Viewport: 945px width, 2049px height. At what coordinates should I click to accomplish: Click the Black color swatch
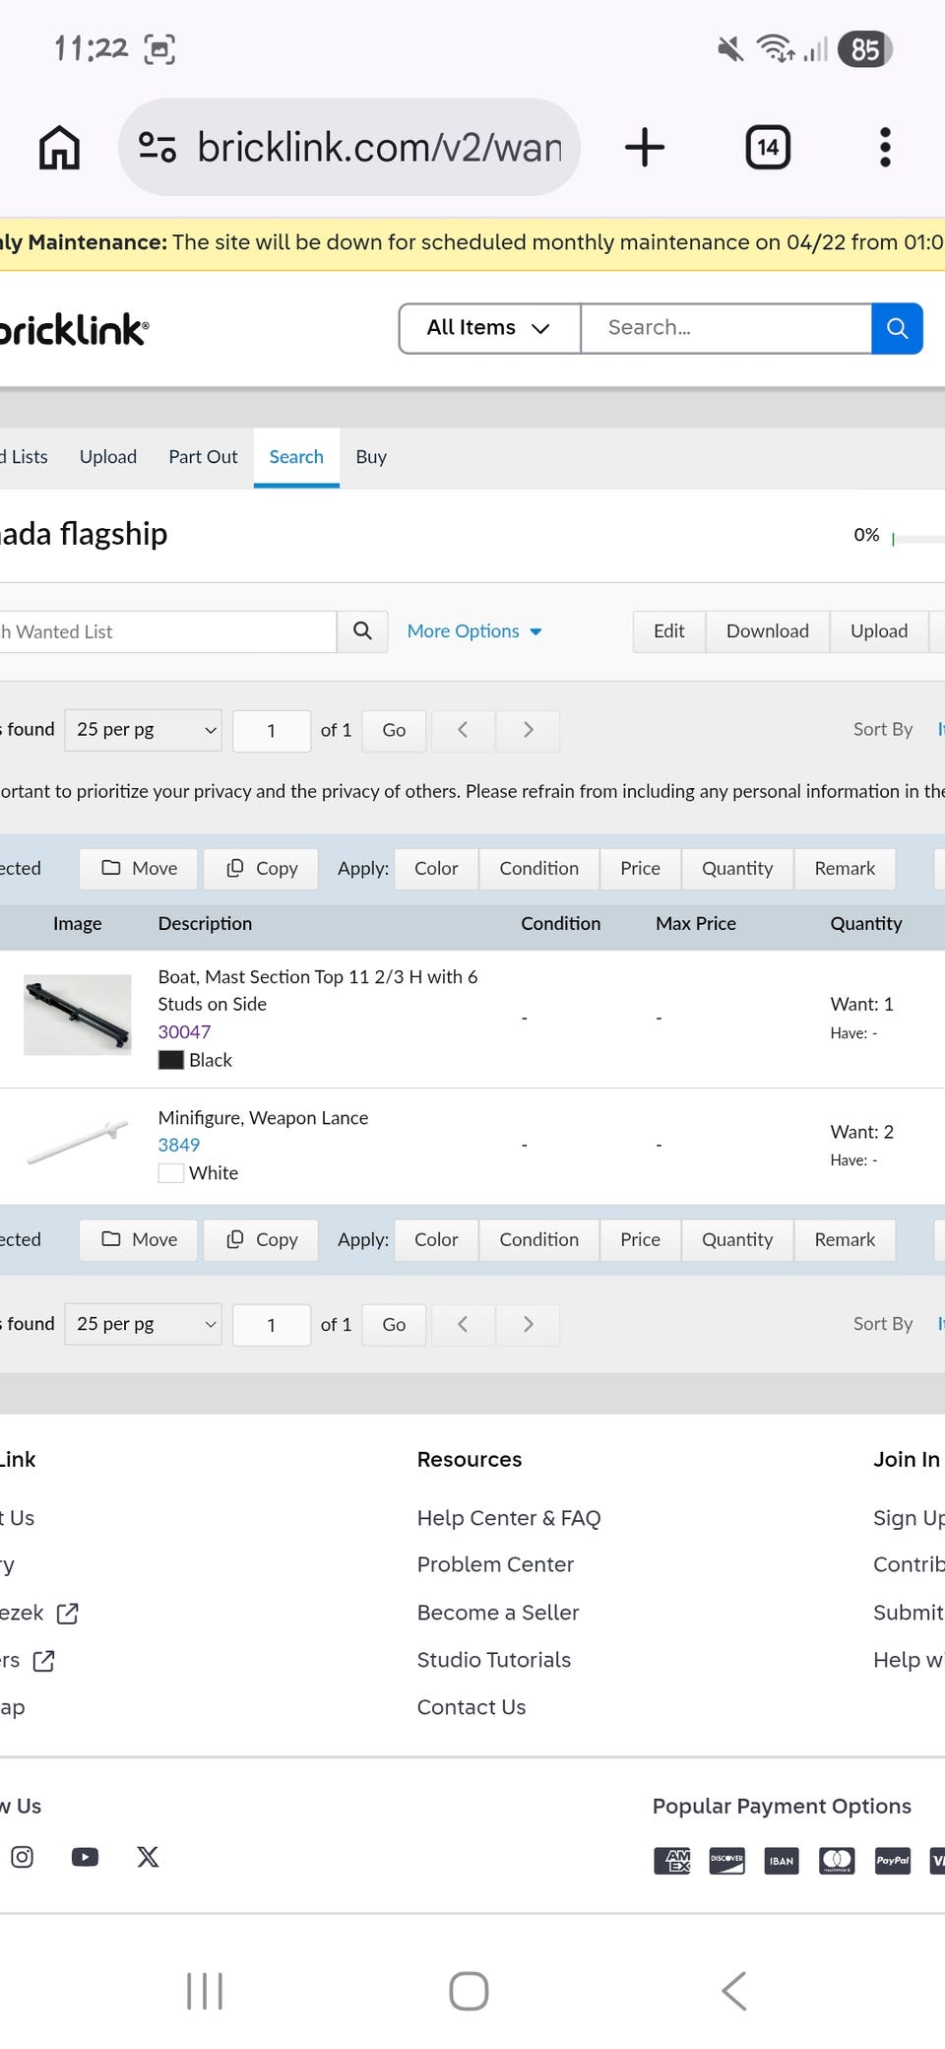pos(171,1060)
